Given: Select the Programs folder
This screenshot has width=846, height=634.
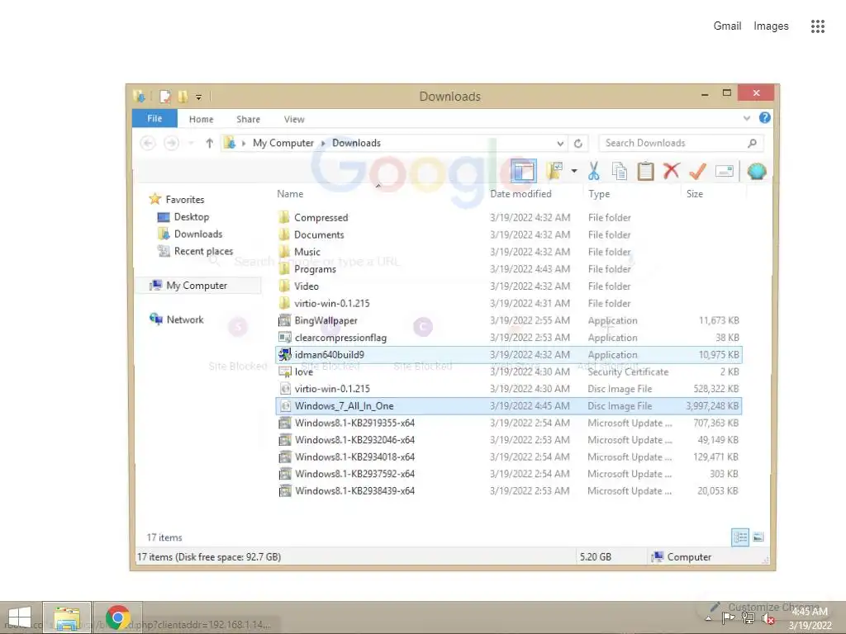Looking at the screenshot, I should (315, 269).
